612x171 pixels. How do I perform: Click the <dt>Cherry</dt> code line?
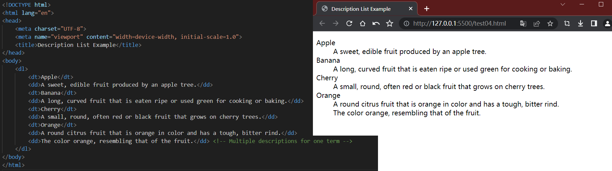coord(52,109)
